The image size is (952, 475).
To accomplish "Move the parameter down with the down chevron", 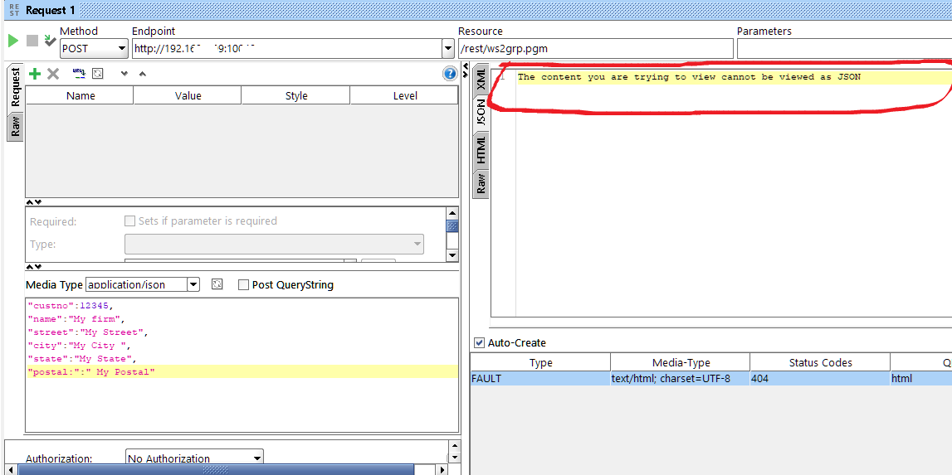I will [124, 74].
